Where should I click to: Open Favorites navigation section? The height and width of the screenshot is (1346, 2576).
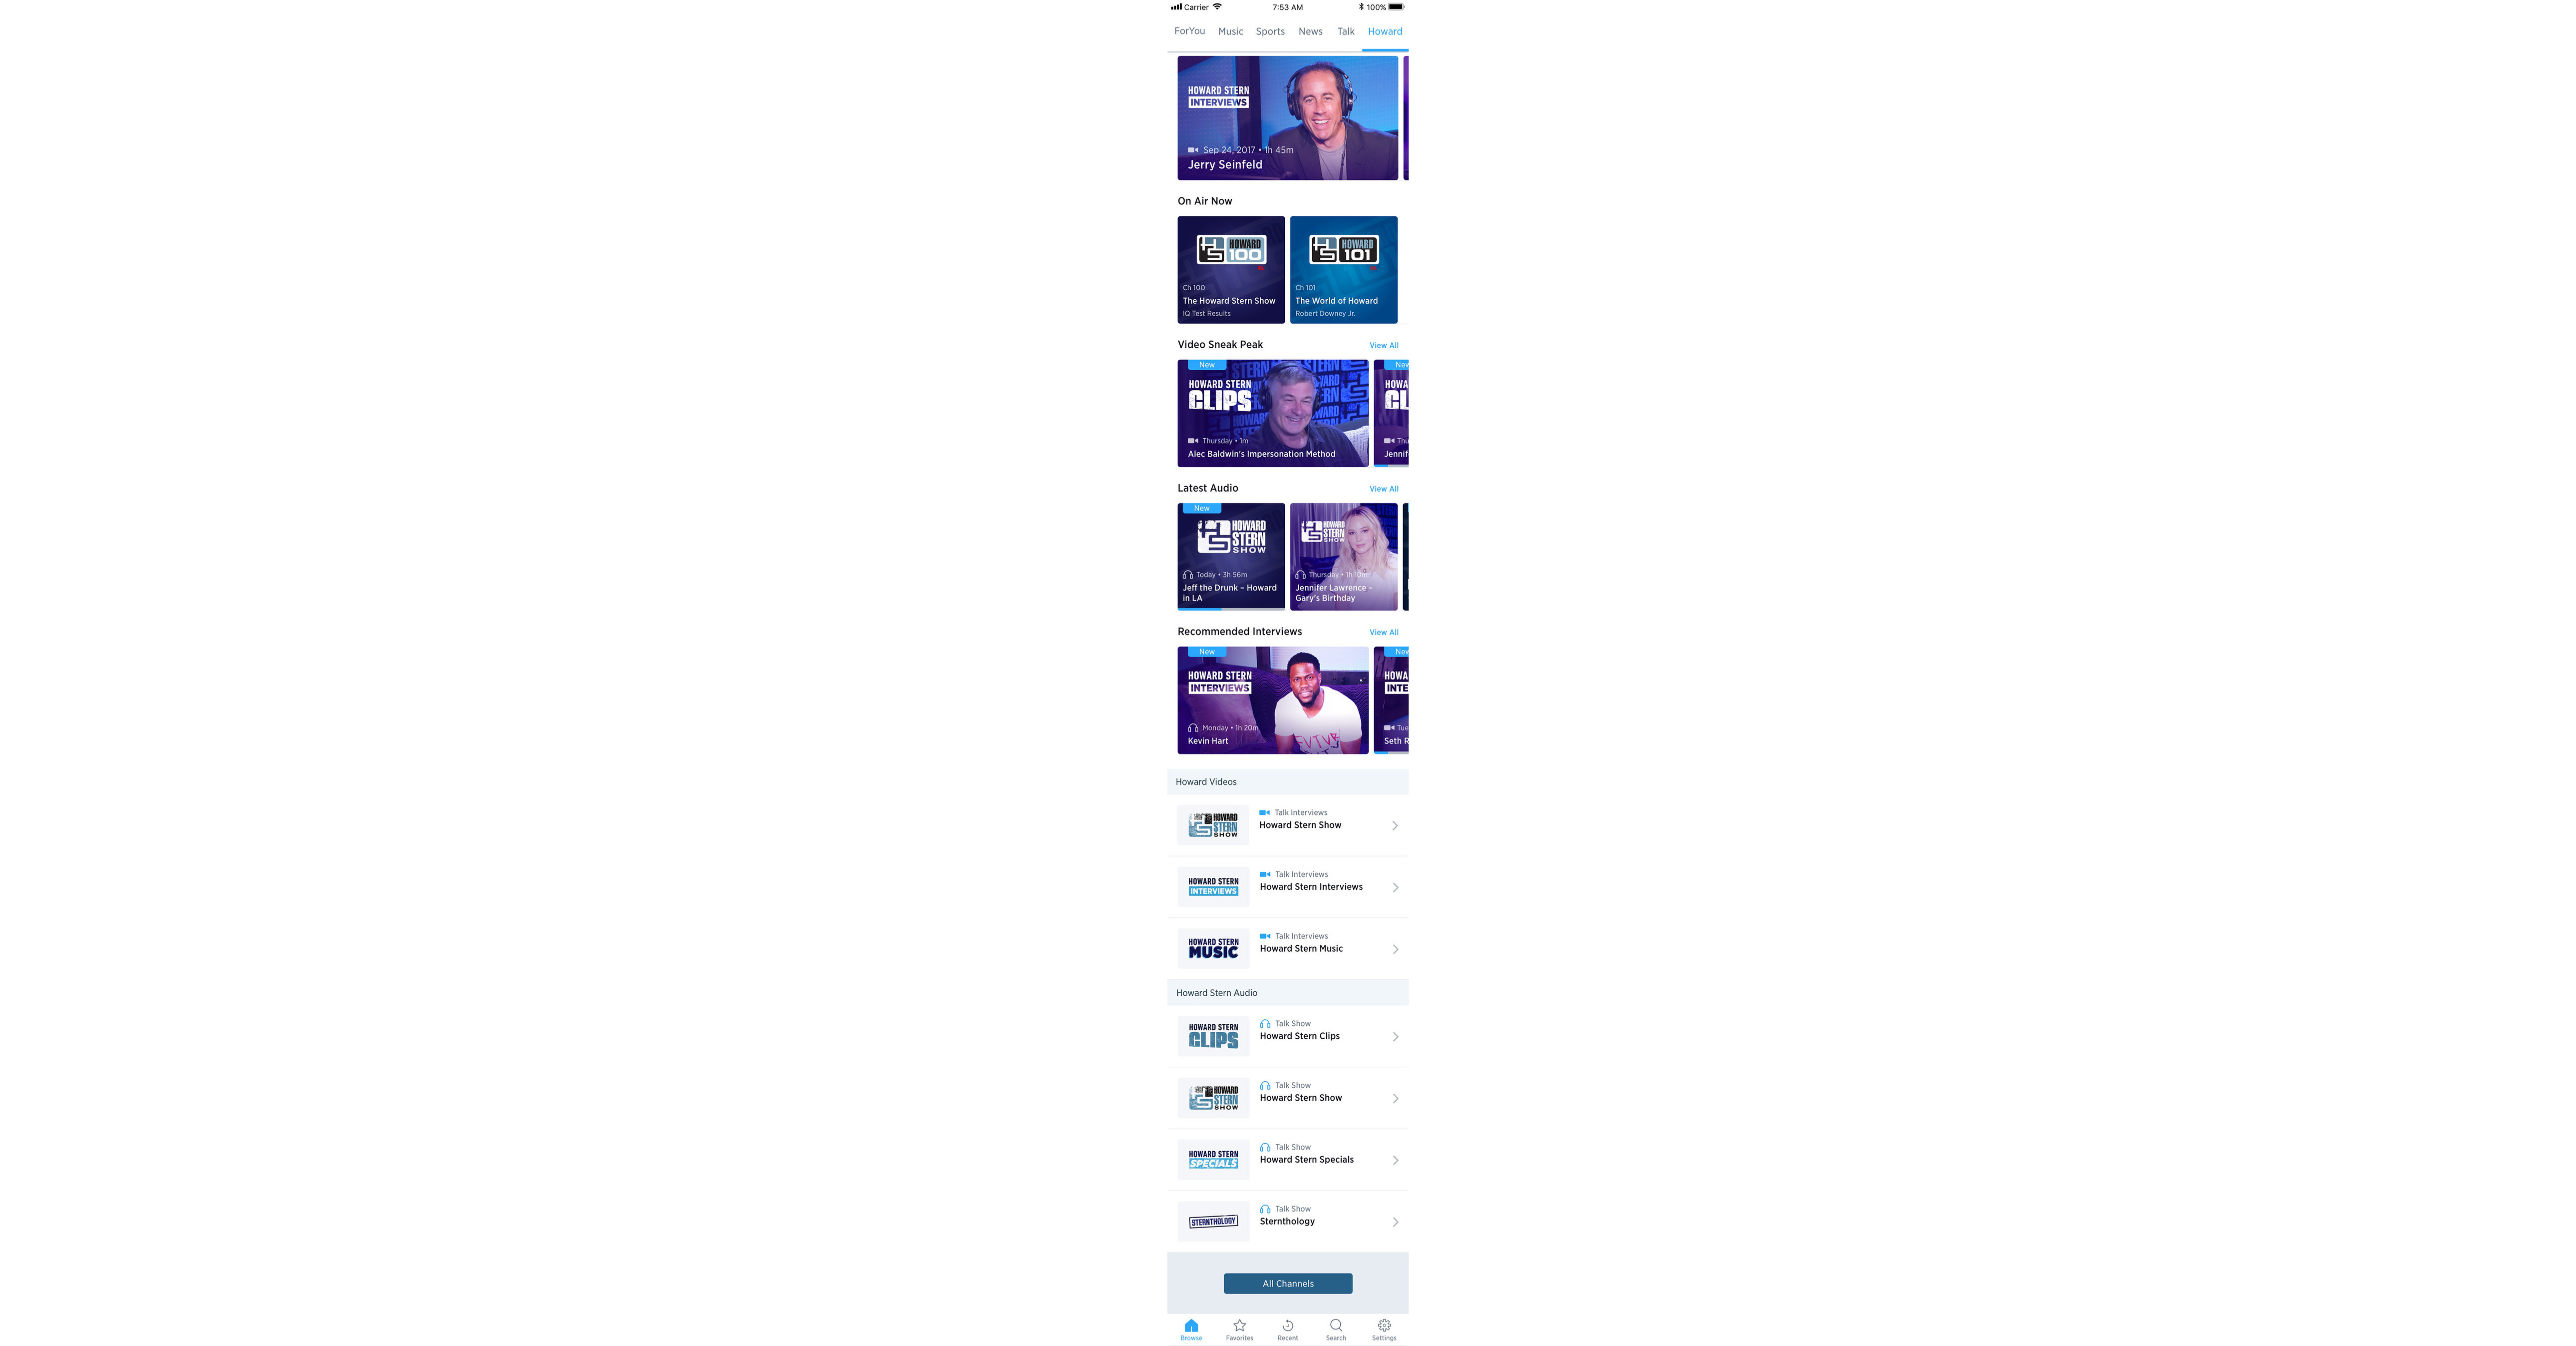click(1239, 1327)
